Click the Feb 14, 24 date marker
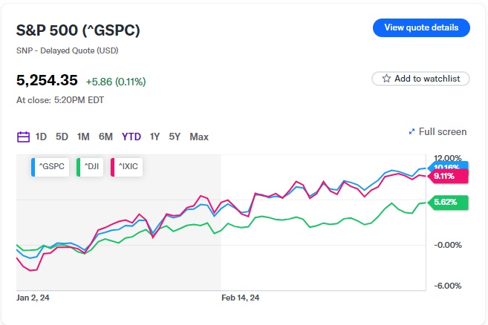 [241, 298]
